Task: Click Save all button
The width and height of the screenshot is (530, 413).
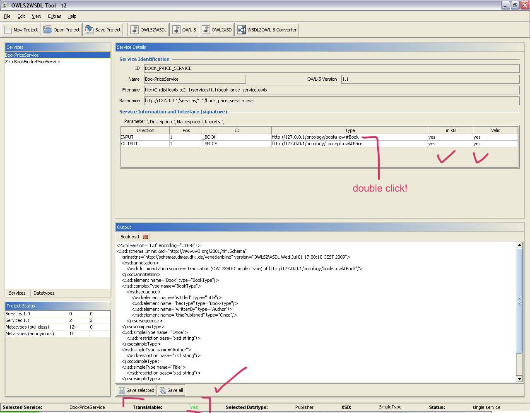Action: 171,390
